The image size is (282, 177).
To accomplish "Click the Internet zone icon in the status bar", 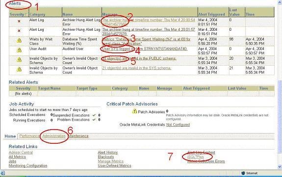I will (x=243, y=173).
